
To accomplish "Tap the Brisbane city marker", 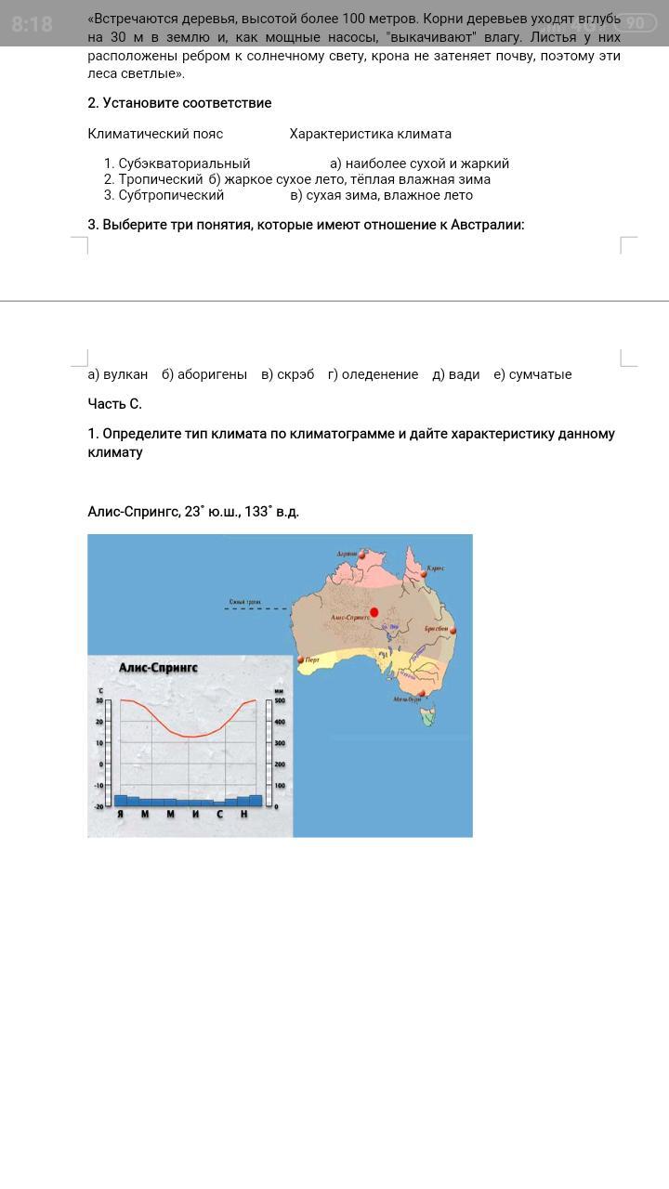I will (x=453, y=629).
